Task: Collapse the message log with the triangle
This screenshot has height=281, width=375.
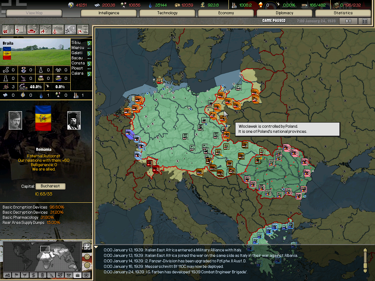Action: [x=96, y=247]
